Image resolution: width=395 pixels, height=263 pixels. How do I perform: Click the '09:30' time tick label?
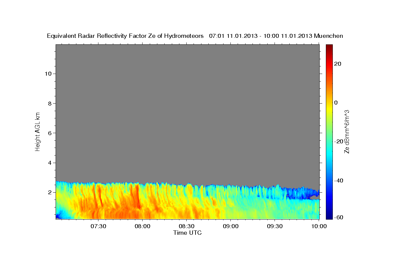pyautogui.click(x=275, y=227)
